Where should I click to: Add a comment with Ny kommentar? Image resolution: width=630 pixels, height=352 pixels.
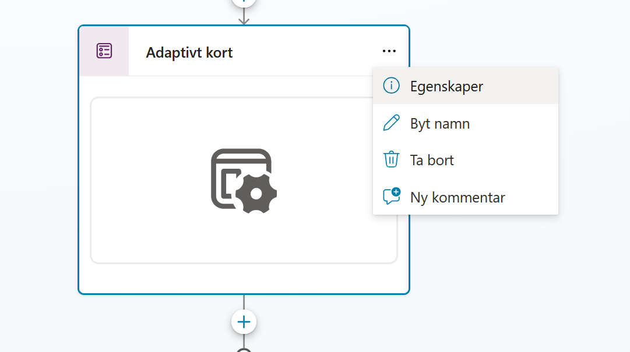click(x=465, y=197)
